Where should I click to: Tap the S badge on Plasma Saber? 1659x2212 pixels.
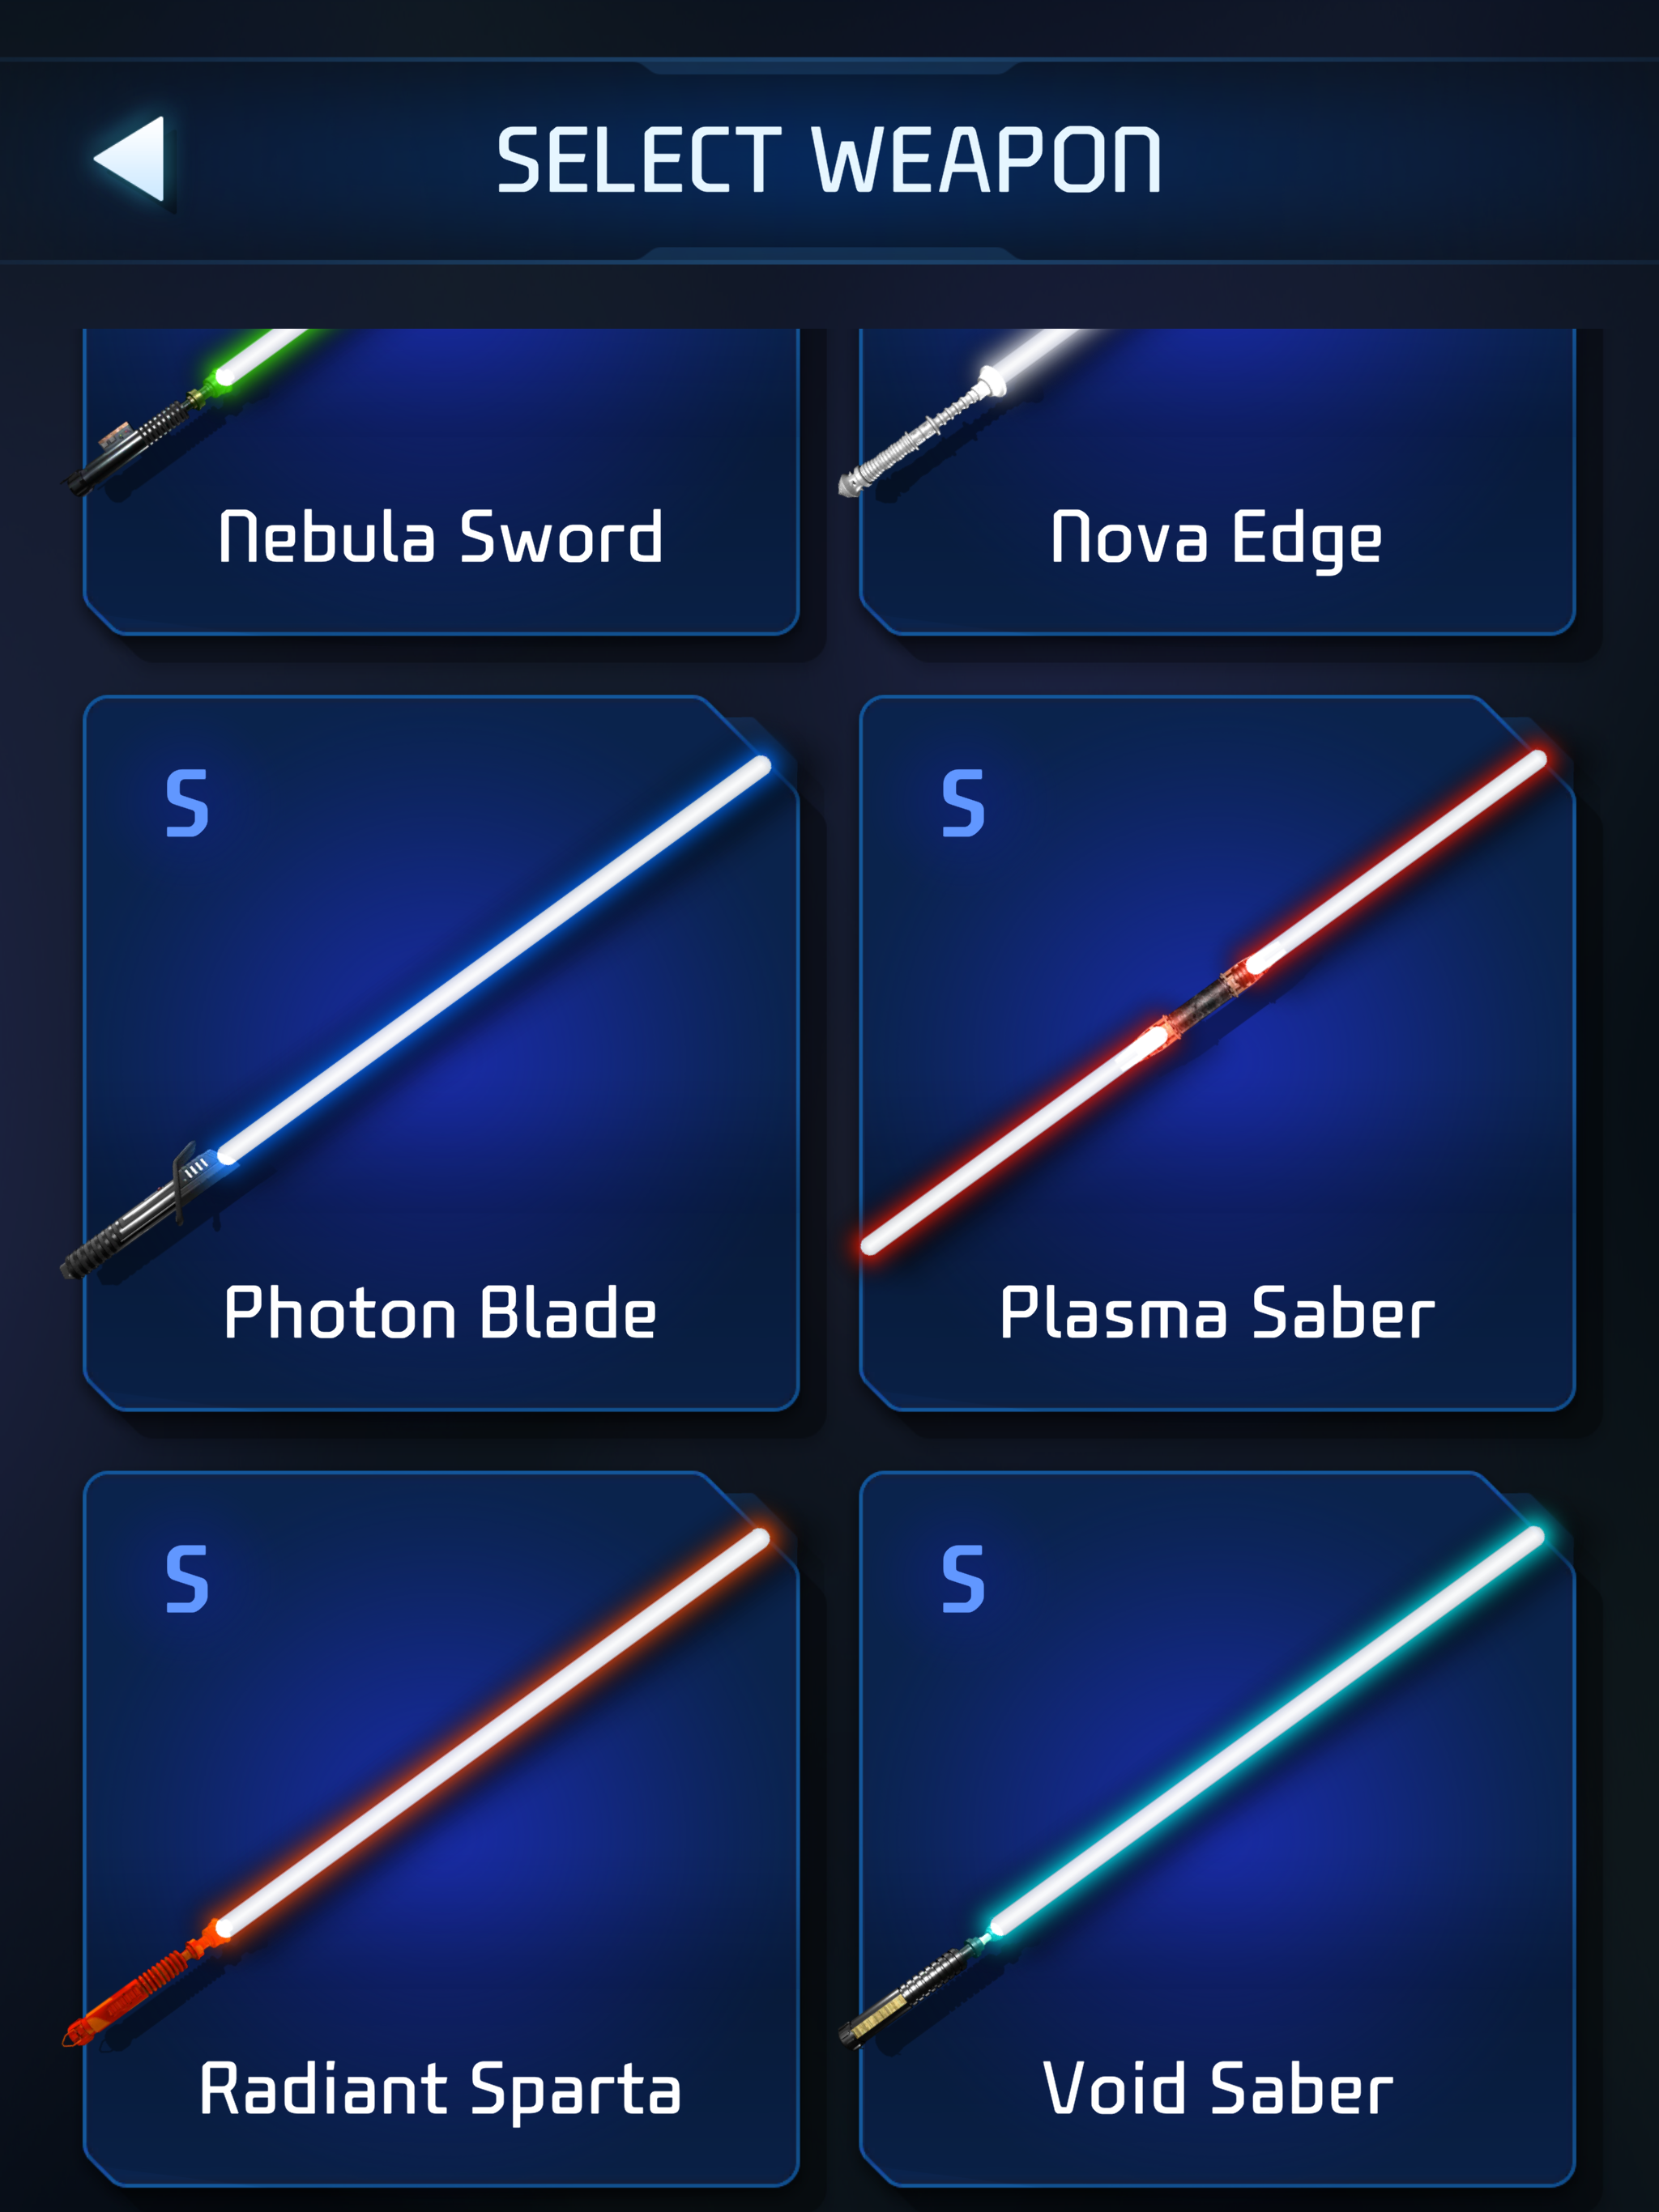coord(962,803)
